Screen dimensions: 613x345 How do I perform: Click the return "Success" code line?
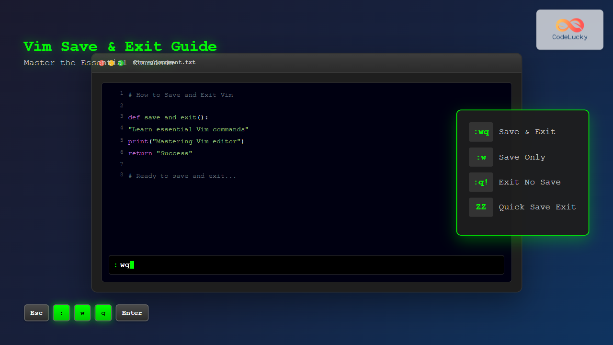(160, 153)
